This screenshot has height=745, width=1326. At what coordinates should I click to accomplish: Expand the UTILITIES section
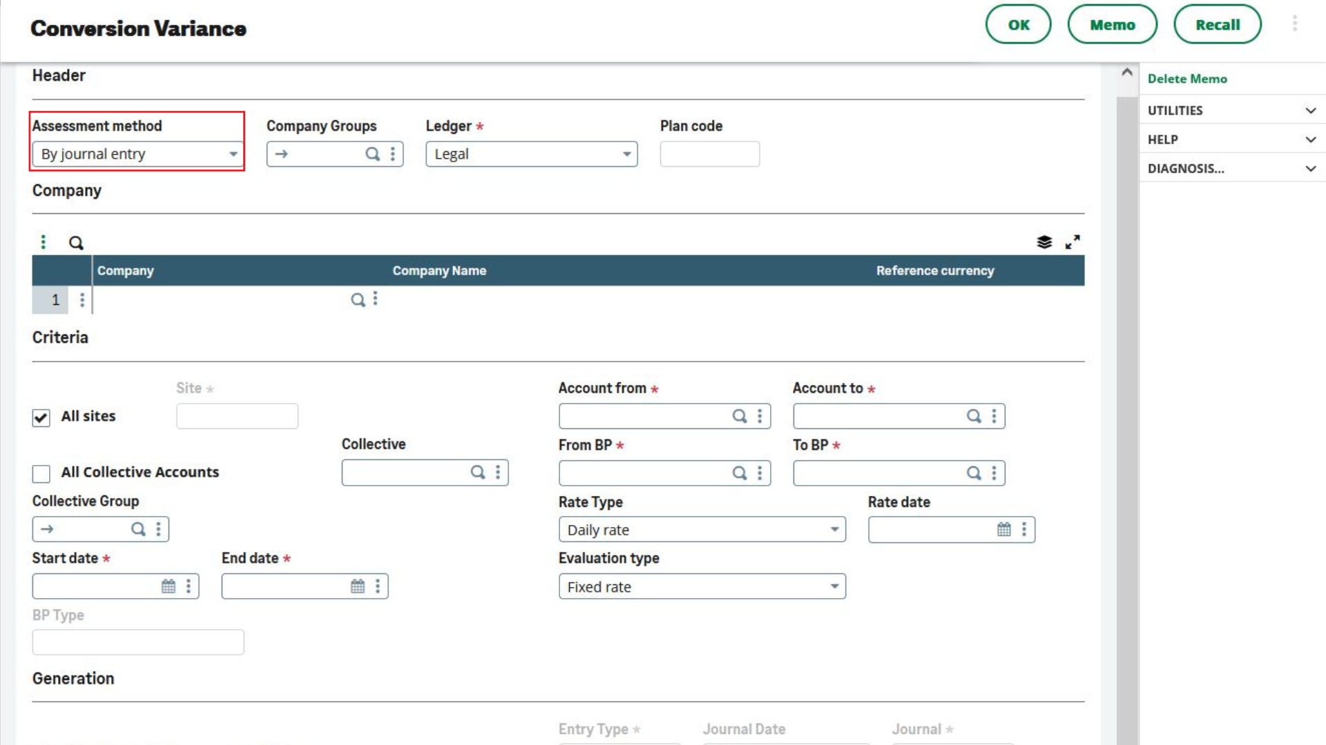pyautogui.click(x=1232, y=110)
